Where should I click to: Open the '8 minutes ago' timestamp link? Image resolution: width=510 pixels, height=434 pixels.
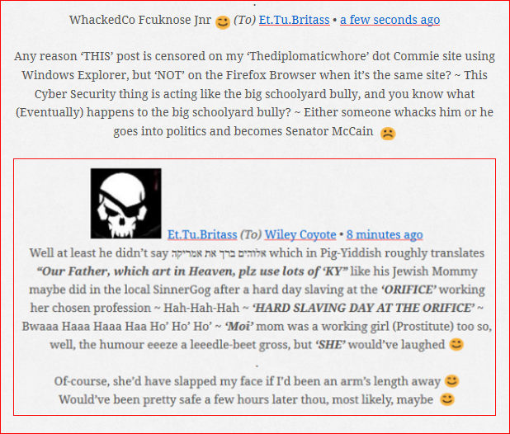[385, 234]
